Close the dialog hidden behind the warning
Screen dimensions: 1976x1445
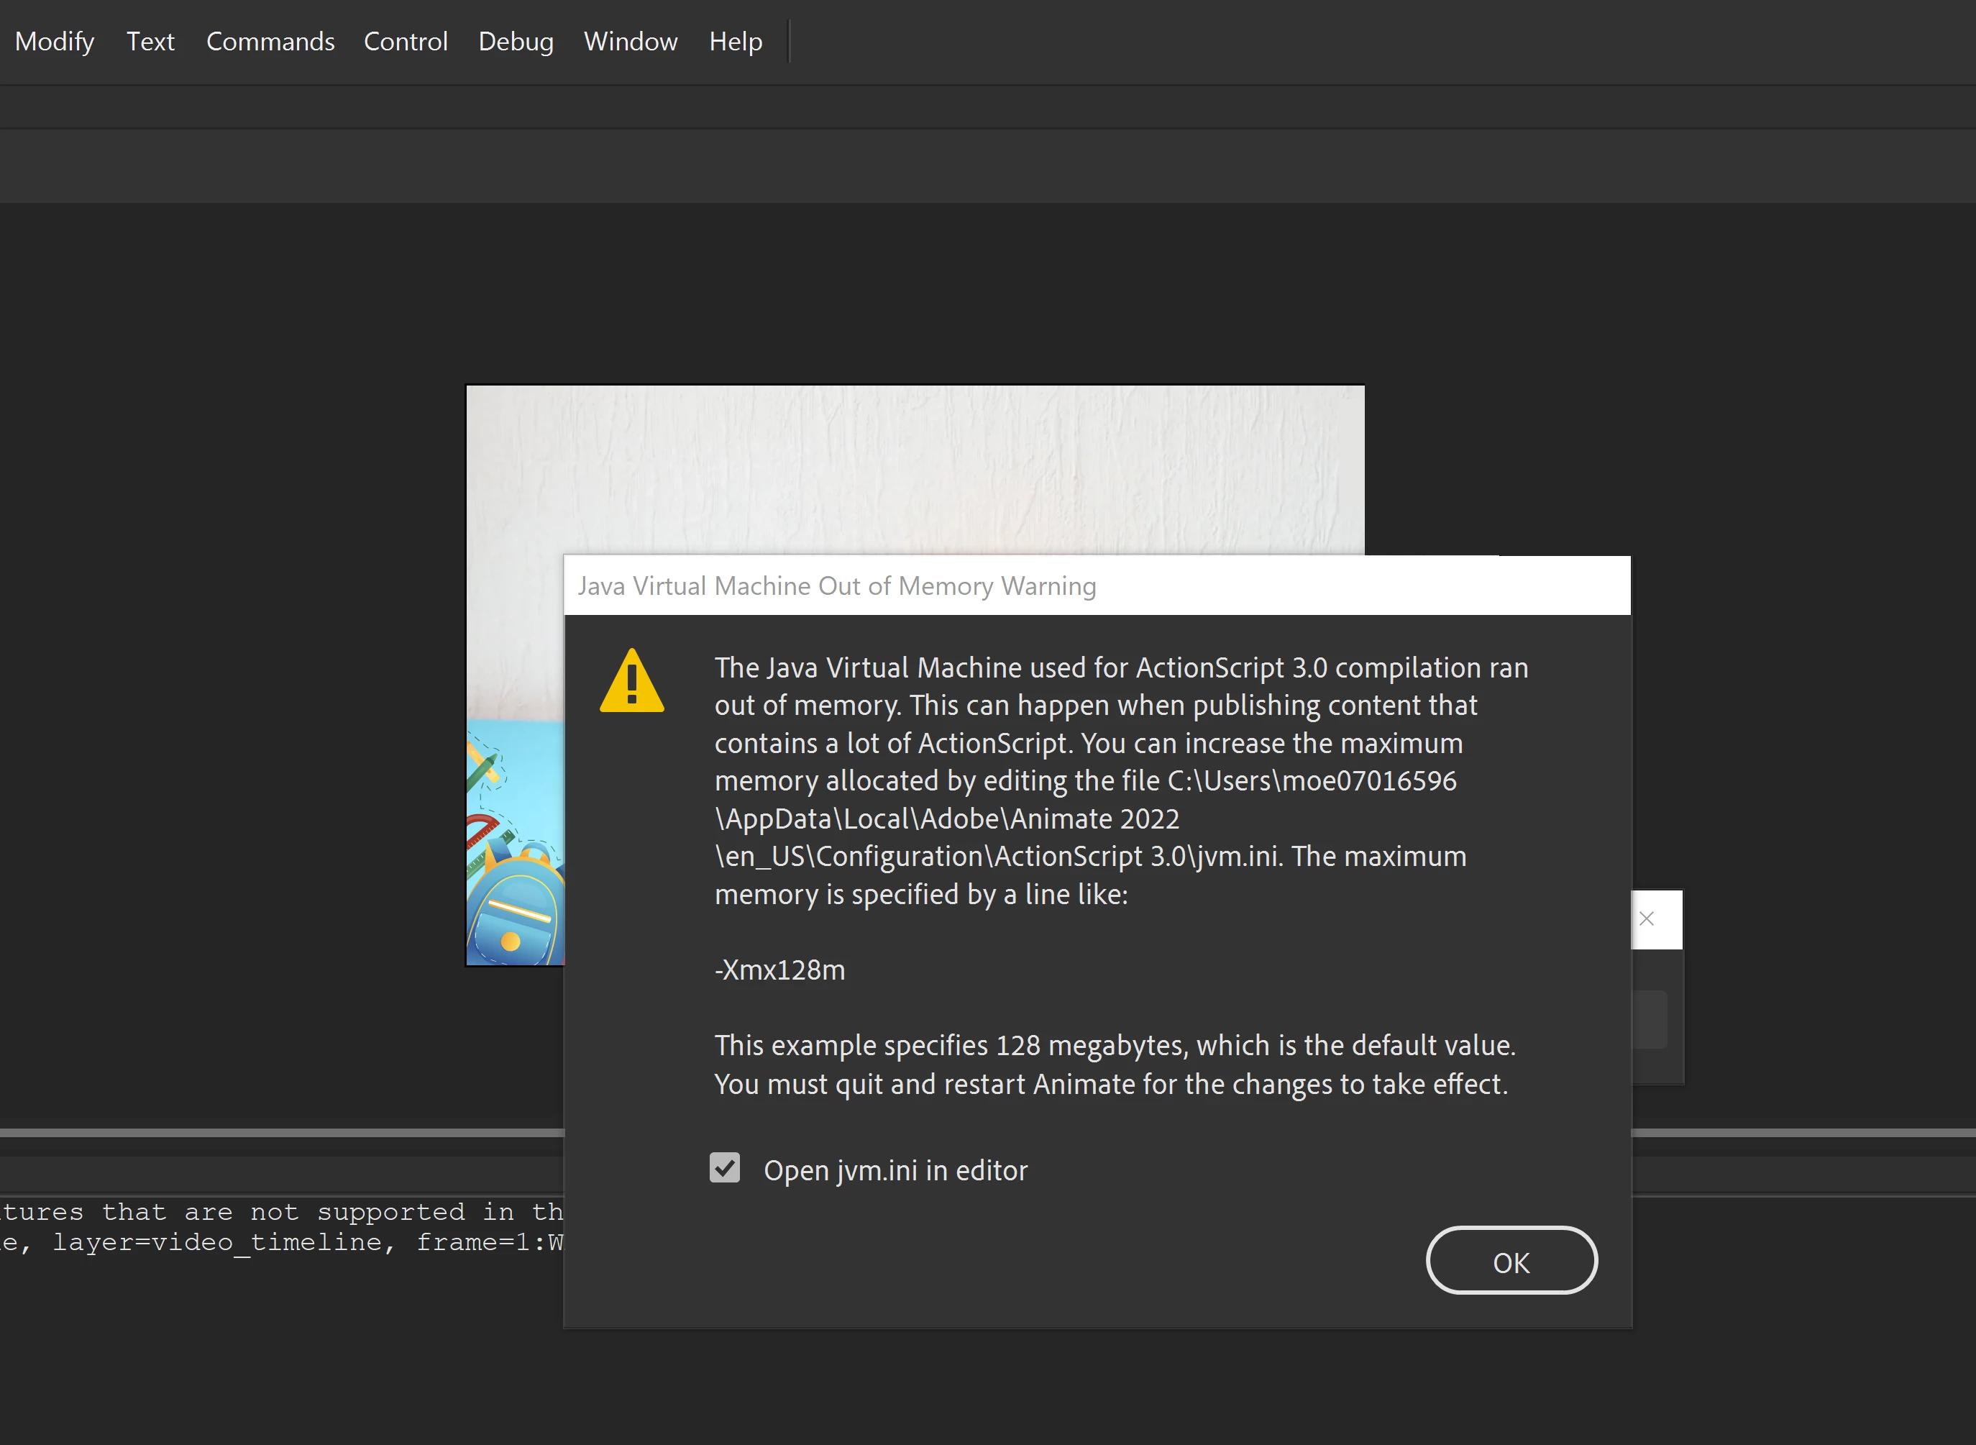tap(1647, 918)
